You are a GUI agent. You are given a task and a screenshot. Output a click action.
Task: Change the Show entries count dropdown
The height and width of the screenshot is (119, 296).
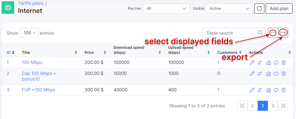pos(29,33)
